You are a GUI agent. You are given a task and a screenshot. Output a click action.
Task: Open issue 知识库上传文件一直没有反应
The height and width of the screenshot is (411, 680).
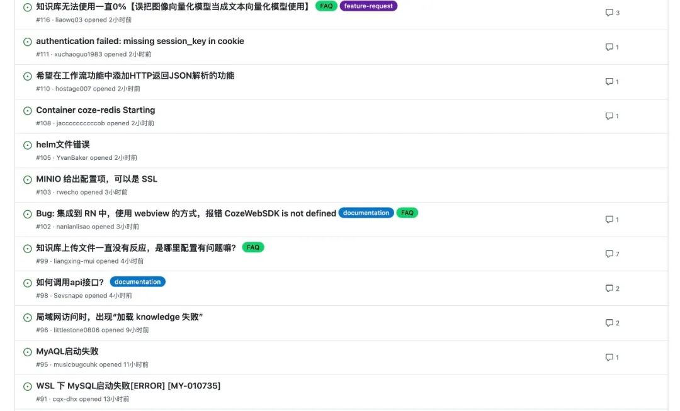(x=136, y=248)
